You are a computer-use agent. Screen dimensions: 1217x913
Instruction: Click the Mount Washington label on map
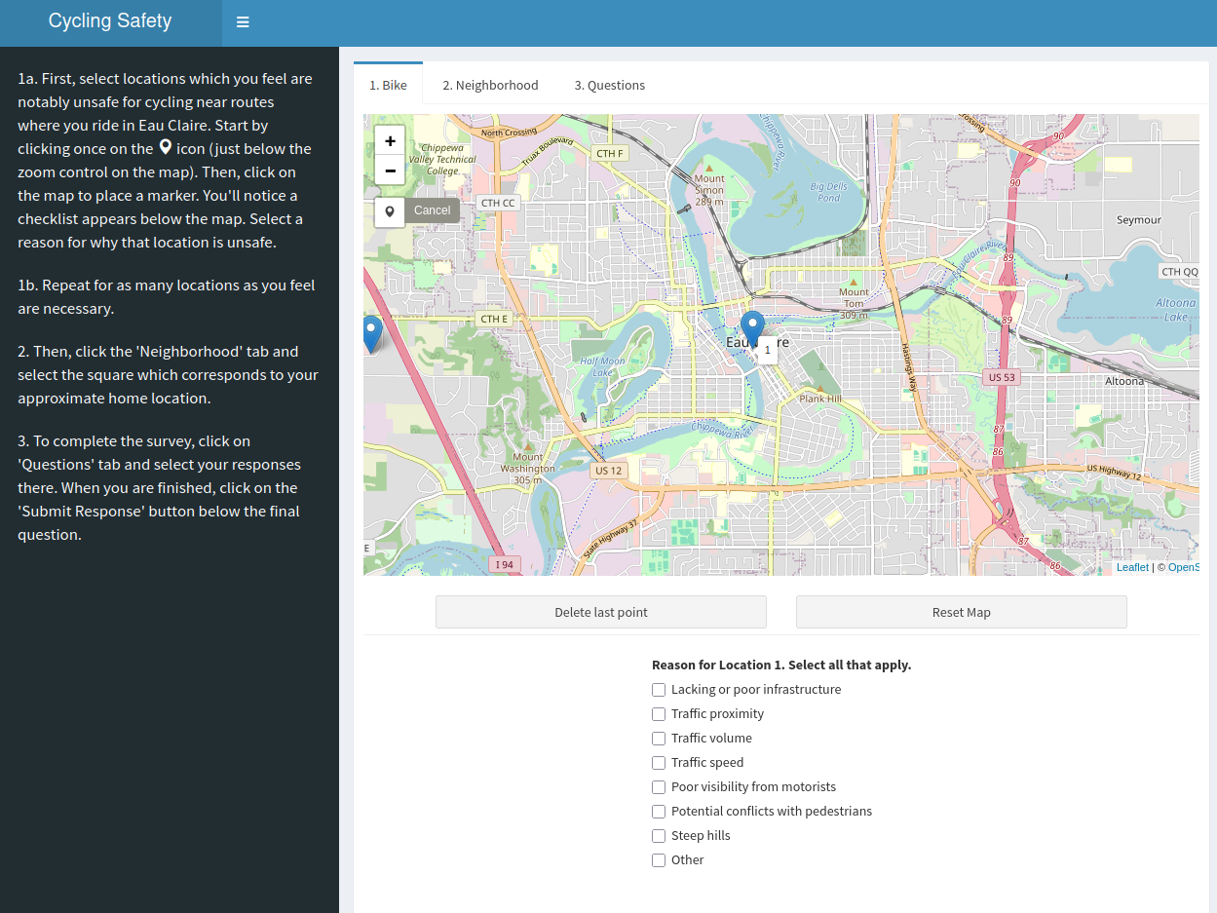527,468
